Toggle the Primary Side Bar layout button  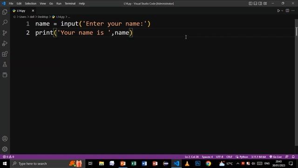coord(251,3)
